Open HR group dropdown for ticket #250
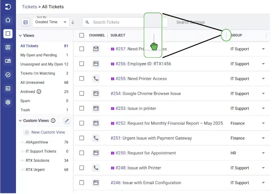Viewport: 279px width, 194px height. [263, 153]
